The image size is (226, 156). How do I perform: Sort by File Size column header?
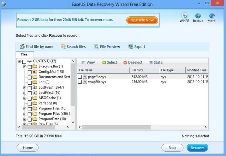click(144, 70)
